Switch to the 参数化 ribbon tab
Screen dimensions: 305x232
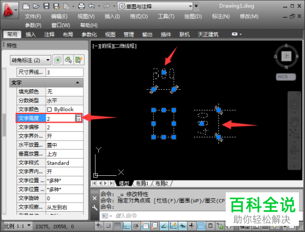tap(89, 34)
